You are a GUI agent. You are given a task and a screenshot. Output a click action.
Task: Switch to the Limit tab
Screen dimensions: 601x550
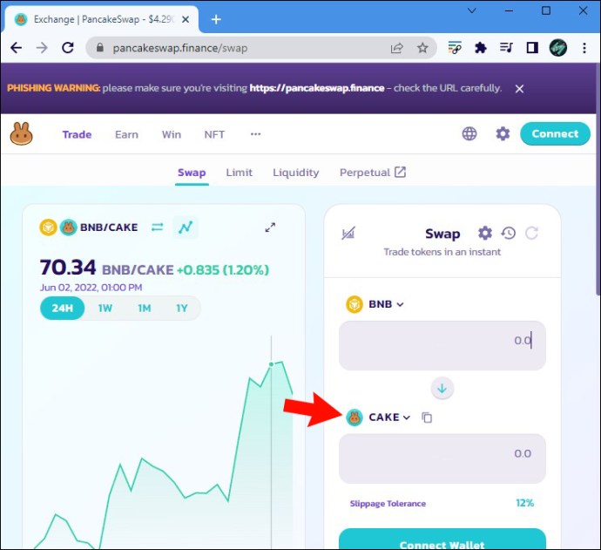[240, 173]
